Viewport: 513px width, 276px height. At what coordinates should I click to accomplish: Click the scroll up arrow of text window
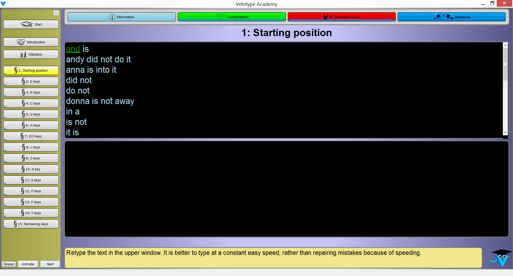(x=505, y=45)
